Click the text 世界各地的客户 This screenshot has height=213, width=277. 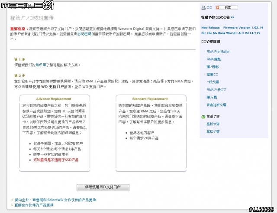coord(142,133)
